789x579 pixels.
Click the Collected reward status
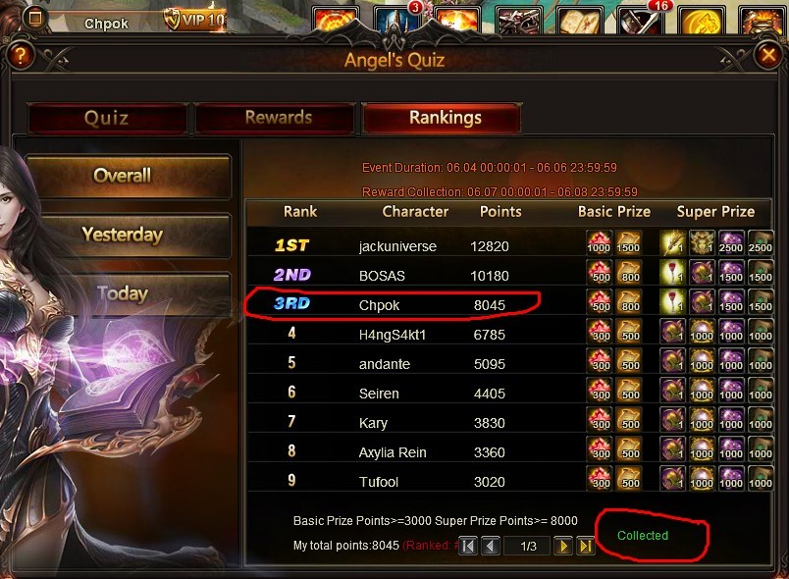pos(643,535)
